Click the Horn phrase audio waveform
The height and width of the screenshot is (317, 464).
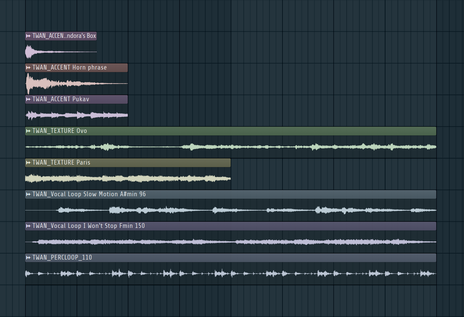click(x=76, y=84)
